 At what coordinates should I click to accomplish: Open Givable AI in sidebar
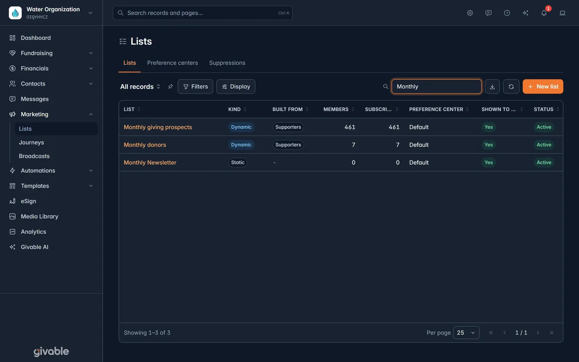click(x=51, y=247)
